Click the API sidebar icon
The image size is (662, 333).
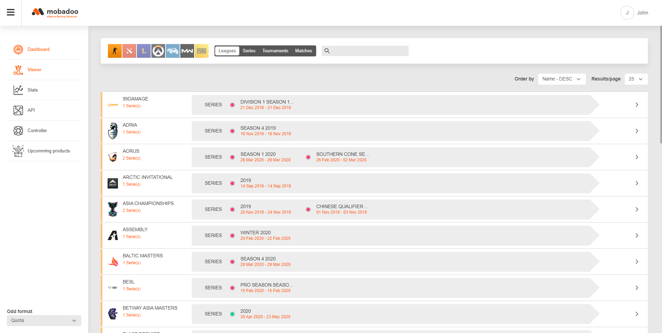click(x=18, y=110)
